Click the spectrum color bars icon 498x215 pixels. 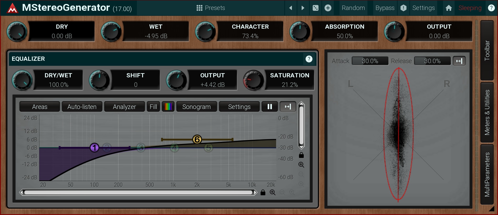[x=168, y=107]
